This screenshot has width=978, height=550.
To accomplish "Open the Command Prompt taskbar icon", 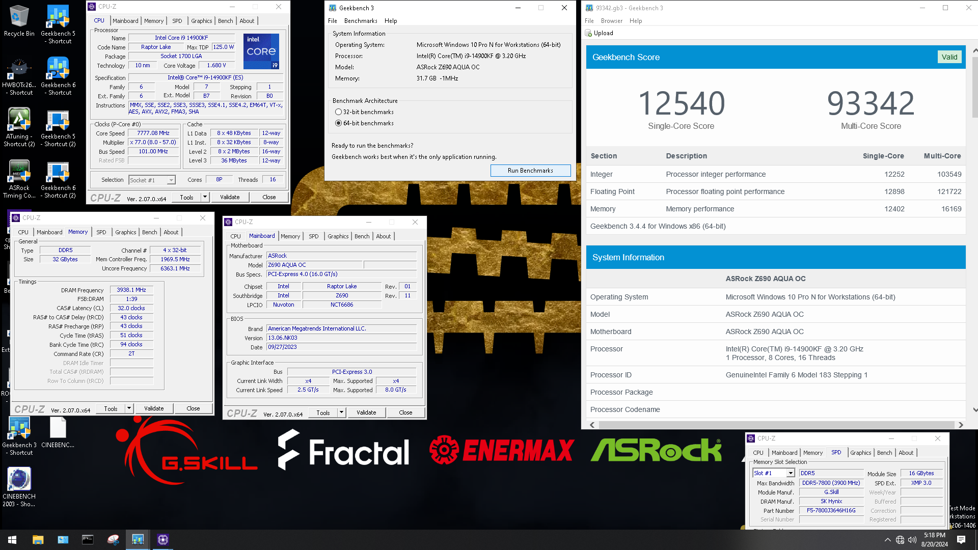I will (x=88, y=539).
